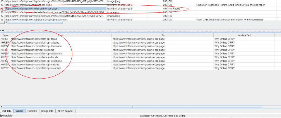Sort by the Anchor Text column header
Viewport: 281px width, 118px height.
[x=244, y=35]
